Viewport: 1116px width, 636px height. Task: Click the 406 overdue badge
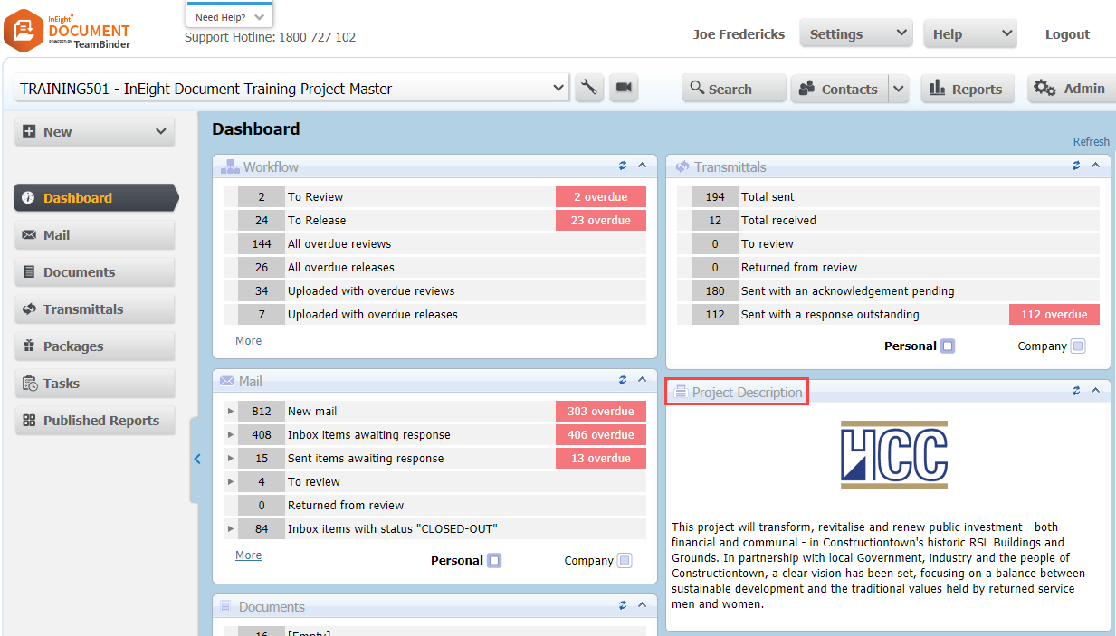coord(601,434)
